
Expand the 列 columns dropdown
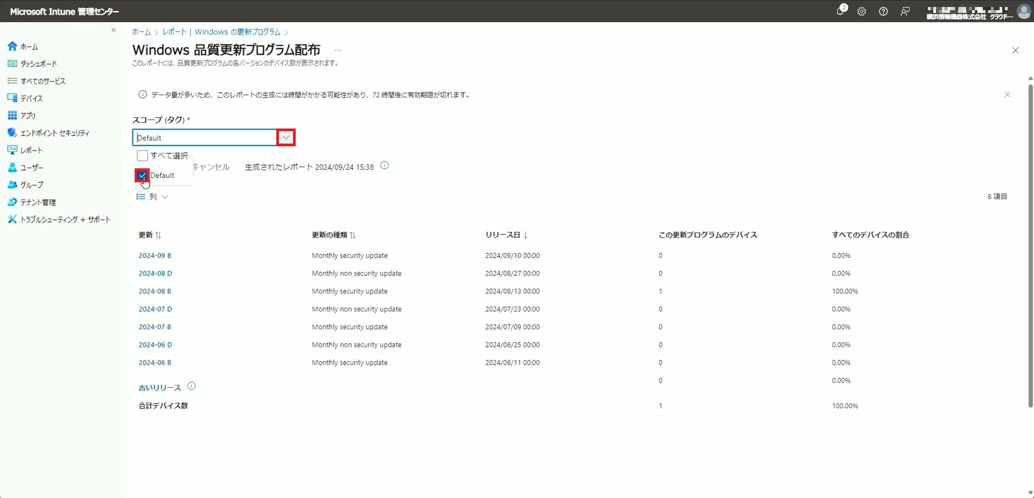tap(152, 197)
